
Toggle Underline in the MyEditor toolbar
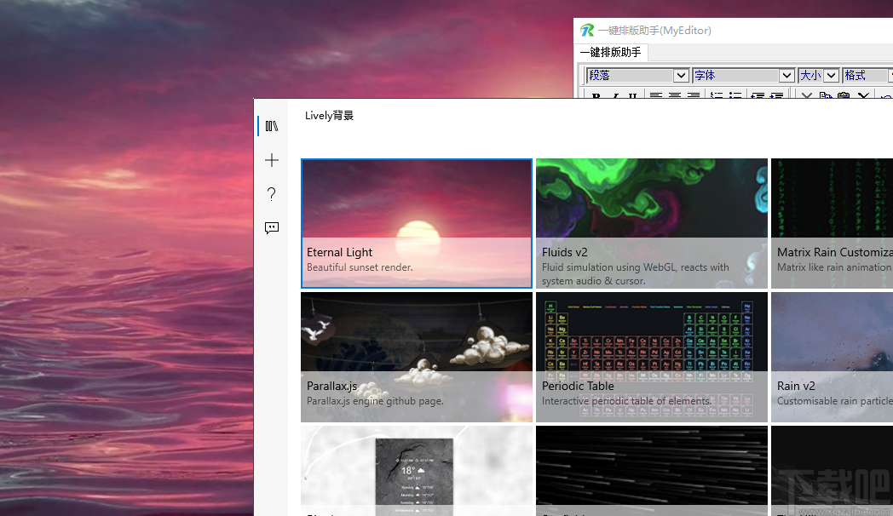point(633,95)
